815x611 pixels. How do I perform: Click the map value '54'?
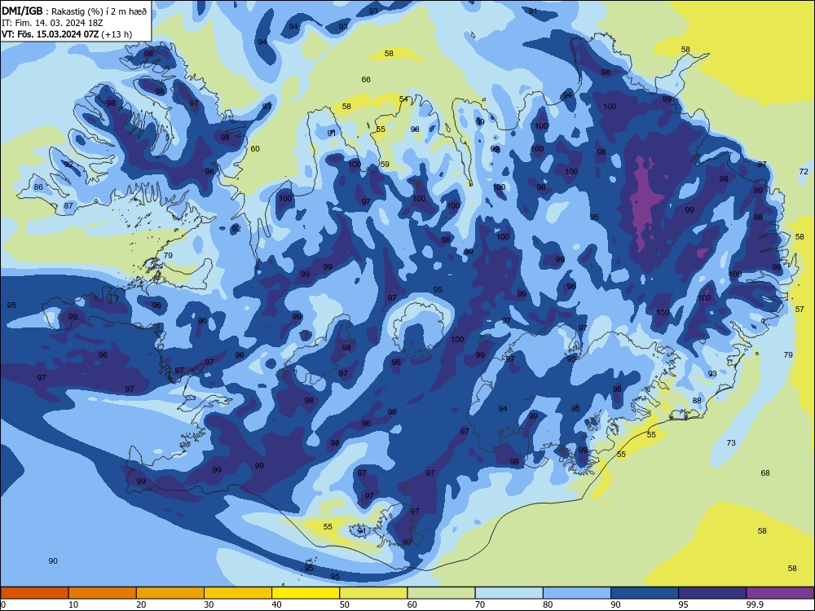click(404, 99)
